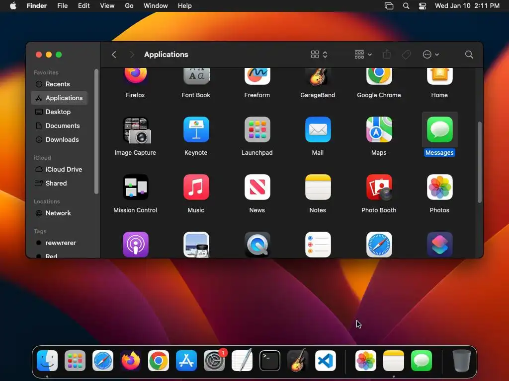Open Spotlight search in menu bar
The image size is (509, 381).
pos(406,6)
